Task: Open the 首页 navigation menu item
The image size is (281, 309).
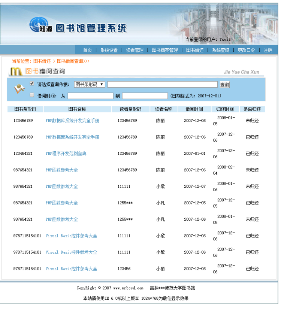Action: [x=88, y=50]
